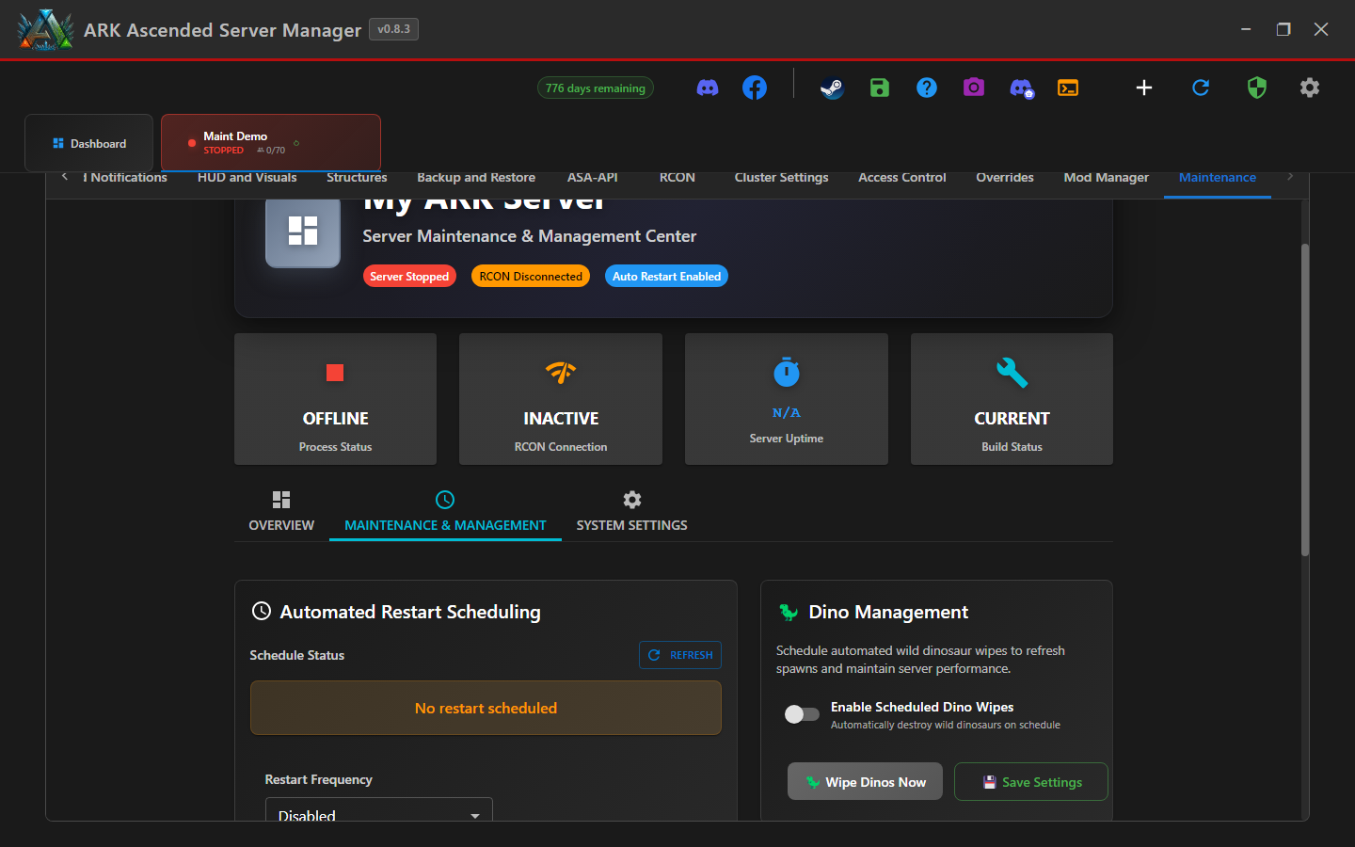
Task: Switch to the Overrides tab
Action: 1005,178
